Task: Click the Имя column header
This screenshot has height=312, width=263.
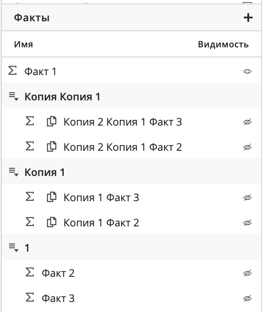Action: [23, 44]
